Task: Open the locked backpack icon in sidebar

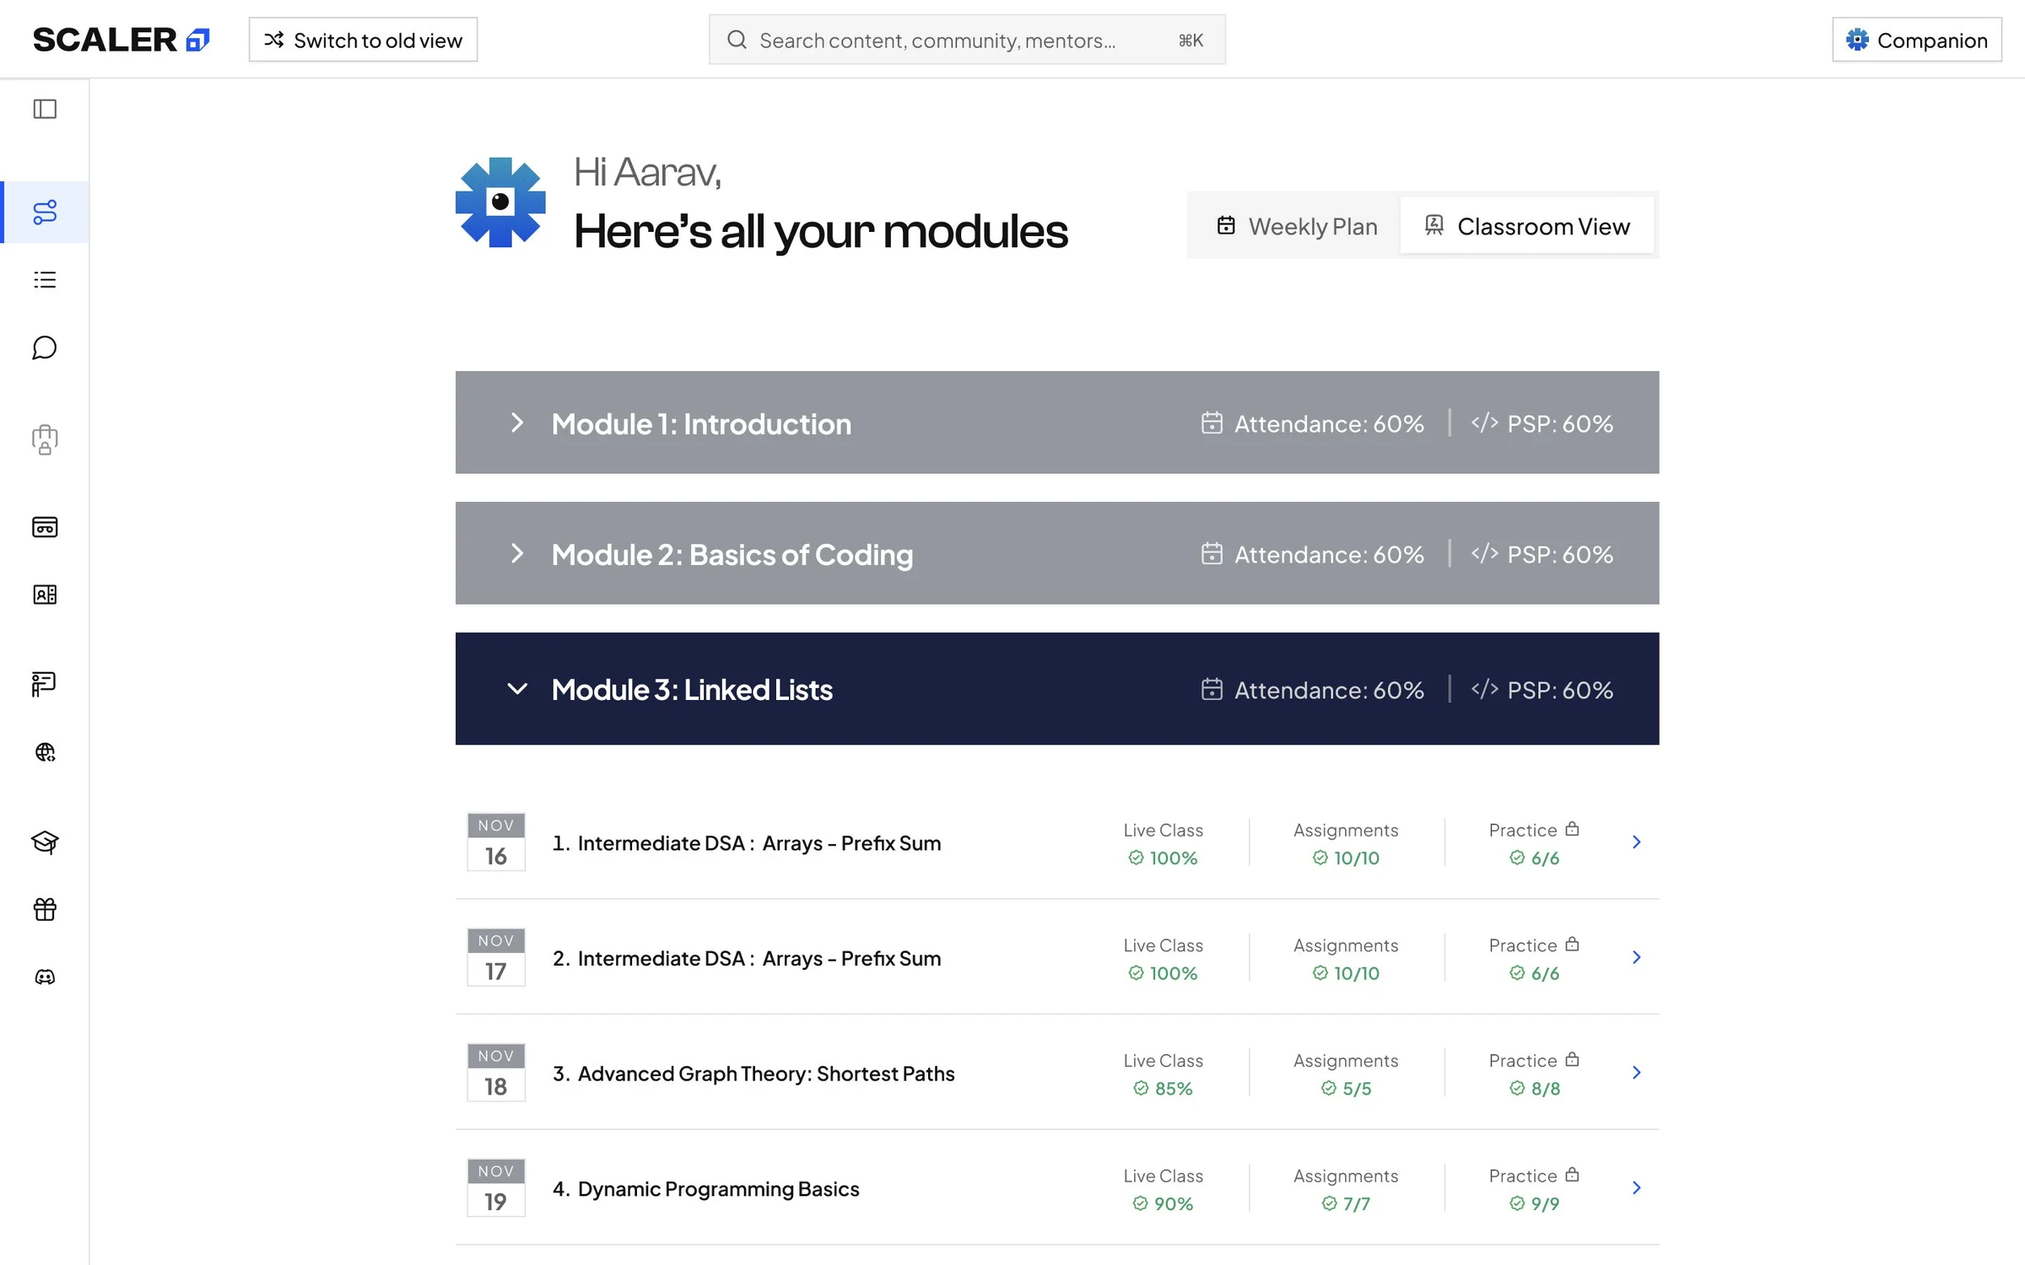Action: coord(45,439)
